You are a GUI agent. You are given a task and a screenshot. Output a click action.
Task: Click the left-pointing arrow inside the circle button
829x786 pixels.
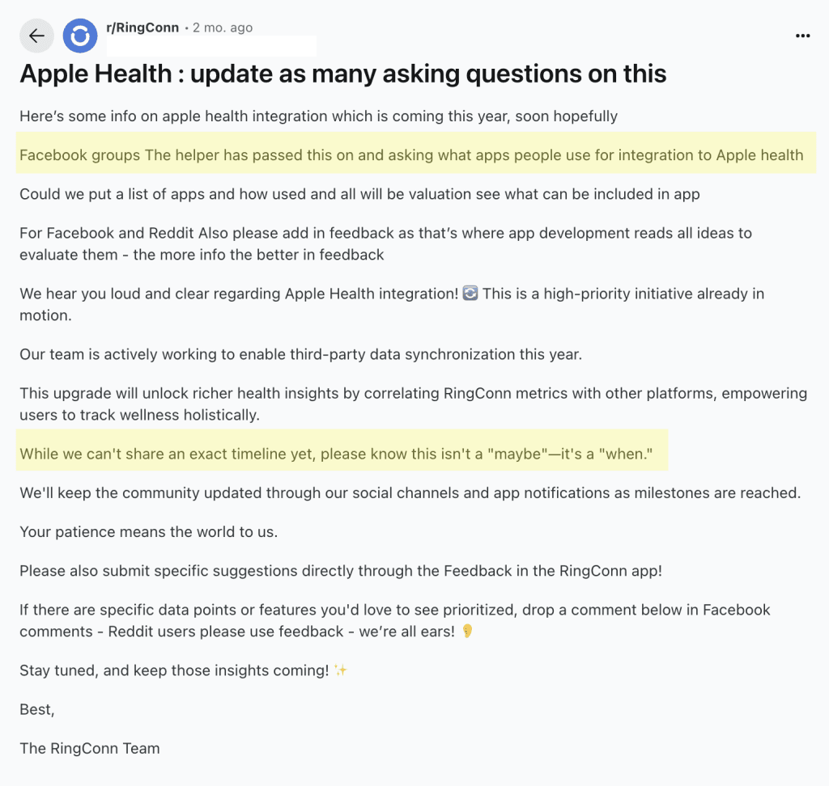36,36
